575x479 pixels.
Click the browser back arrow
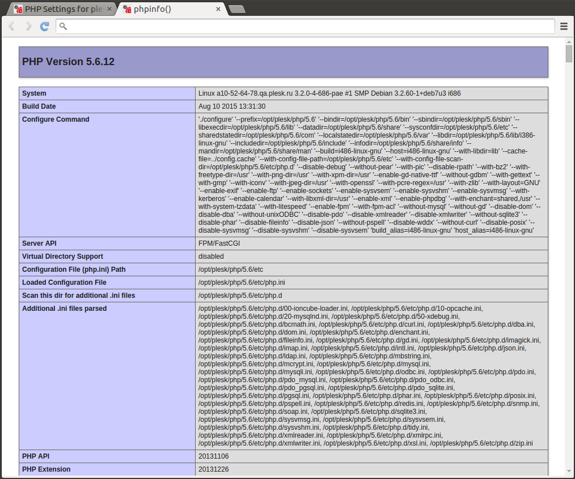click(x=12, y=27)
